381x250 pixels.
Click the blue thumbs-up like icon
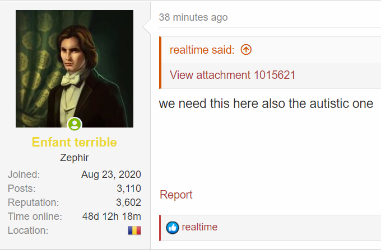(173, 228)
